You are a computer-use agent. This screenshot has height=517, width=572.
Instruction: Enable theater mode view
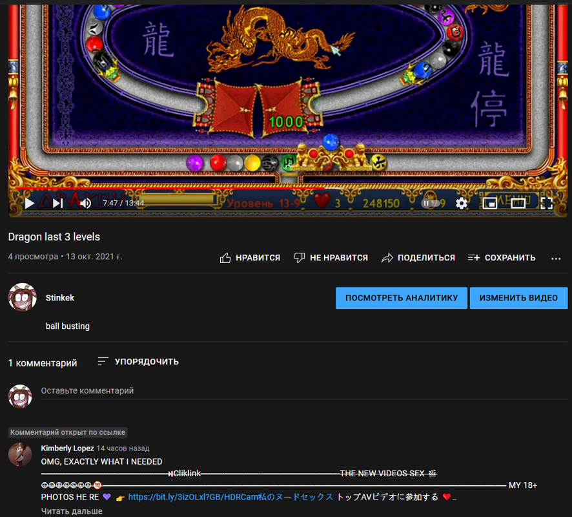click(518, 203)
